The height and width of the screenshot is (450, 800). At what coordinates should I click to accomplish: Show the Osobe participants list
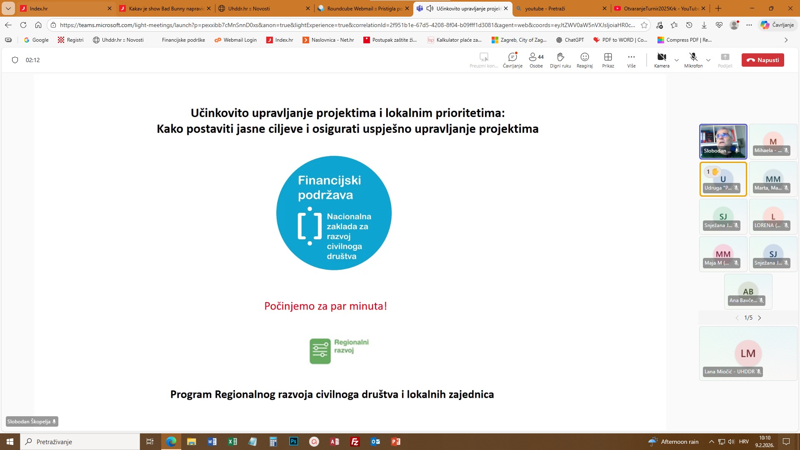[536, 60]
